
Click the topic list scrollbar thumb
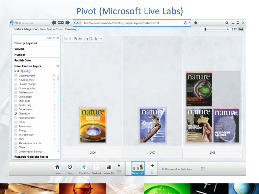point(58,78)
